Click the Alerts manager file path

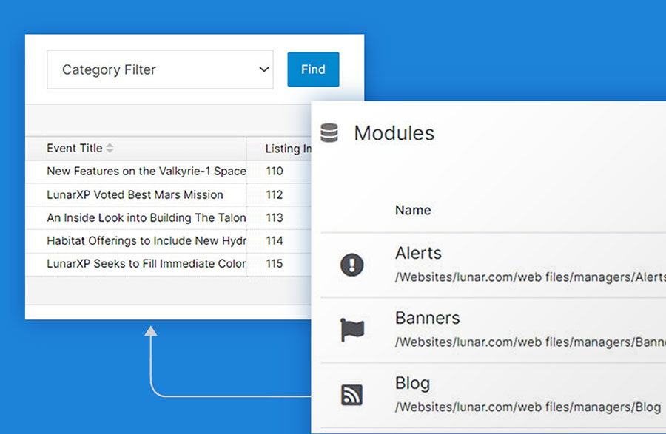point(518,277)
